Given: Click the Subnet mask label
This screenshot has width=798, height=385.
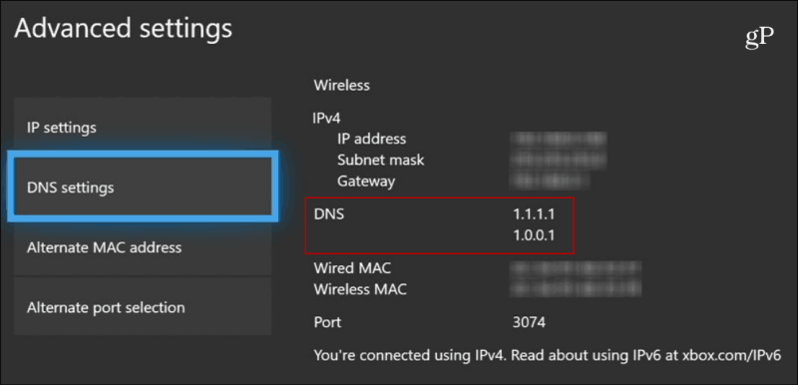Looking at the screenshot, I should [380, 160].
